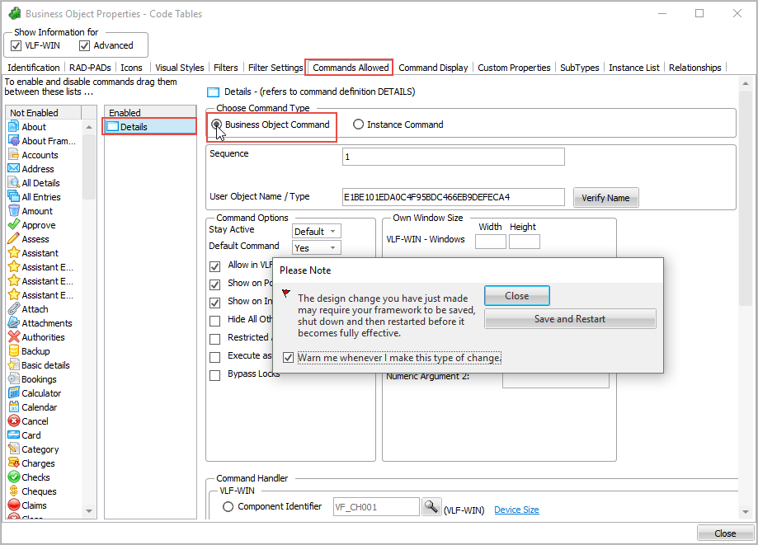Select Details in the Enabled list

150,127
